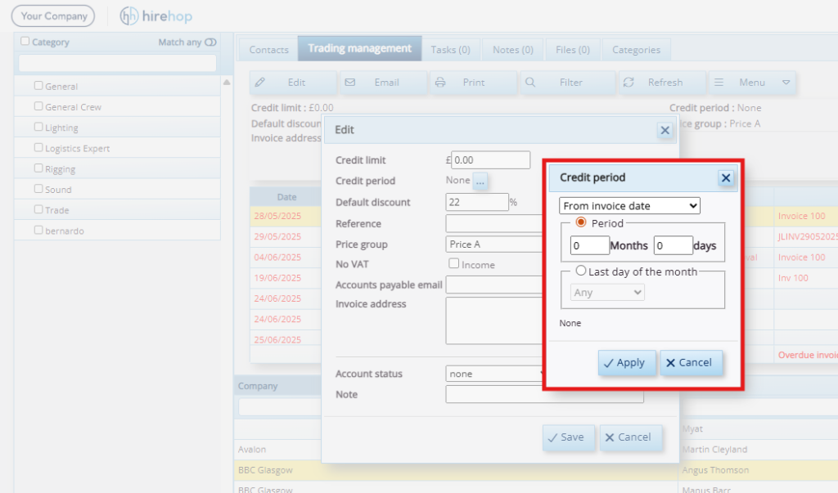Open the Files (0) tab

(572, 50)
